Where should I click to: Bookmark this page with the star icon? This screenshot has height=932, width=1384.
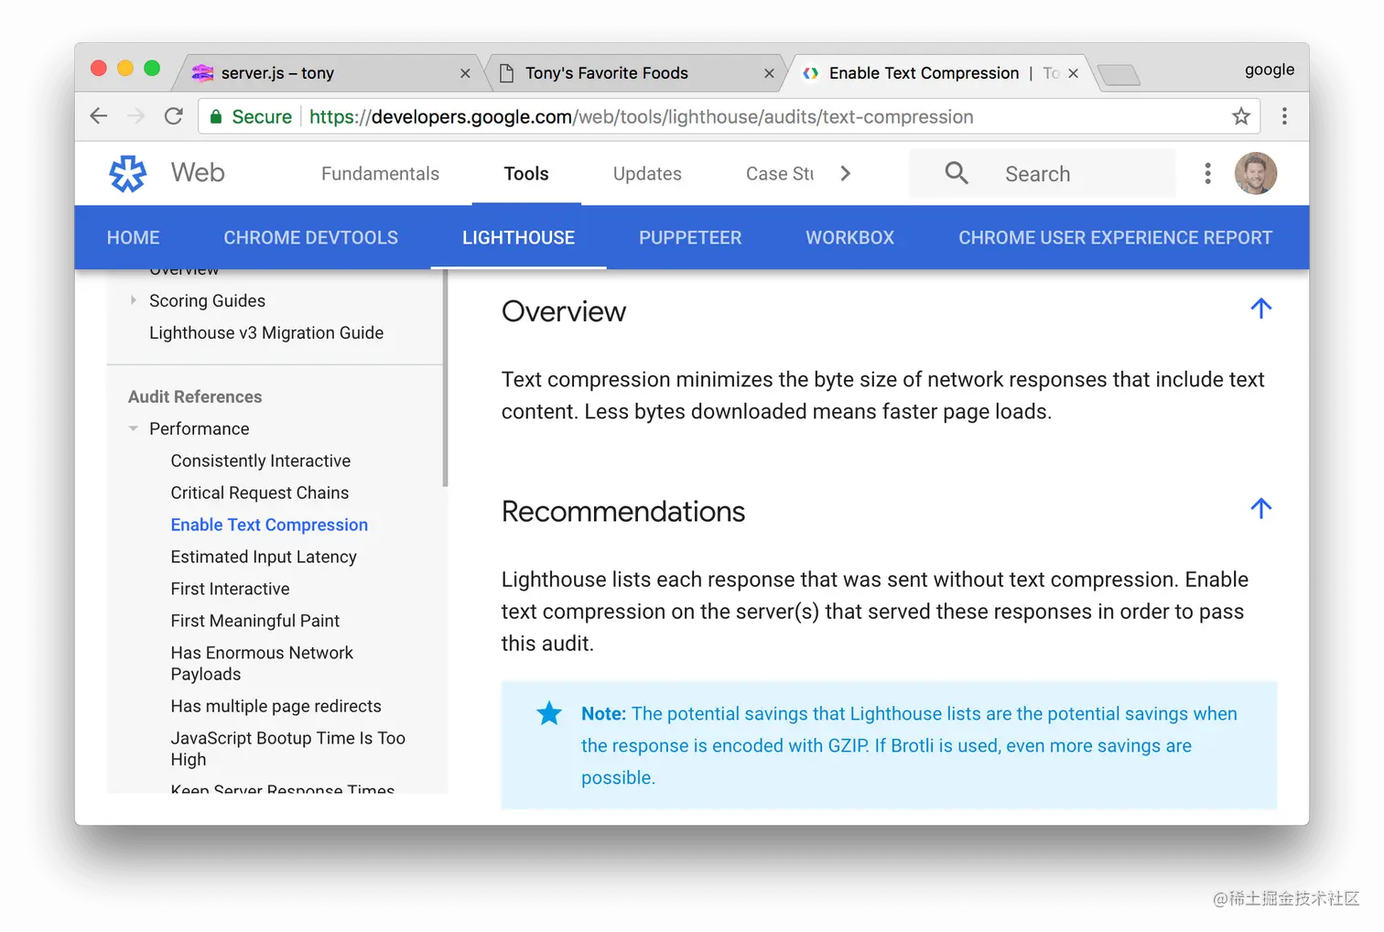click(x=1241, y=116)
